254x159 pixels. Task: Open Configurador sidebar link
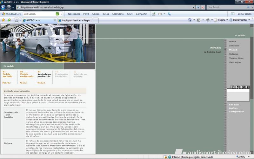[236, 112]
